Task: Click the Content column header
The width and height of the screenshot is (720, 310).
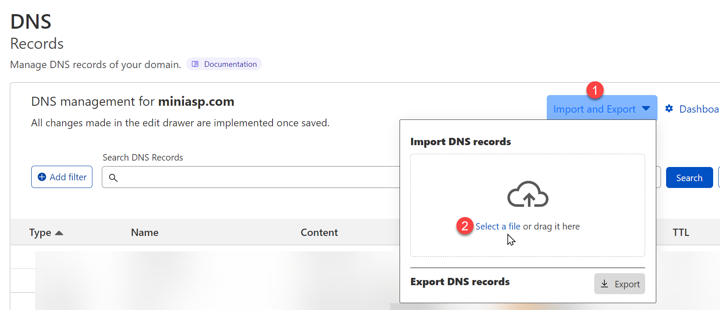Action: click(x=319, y=232)
